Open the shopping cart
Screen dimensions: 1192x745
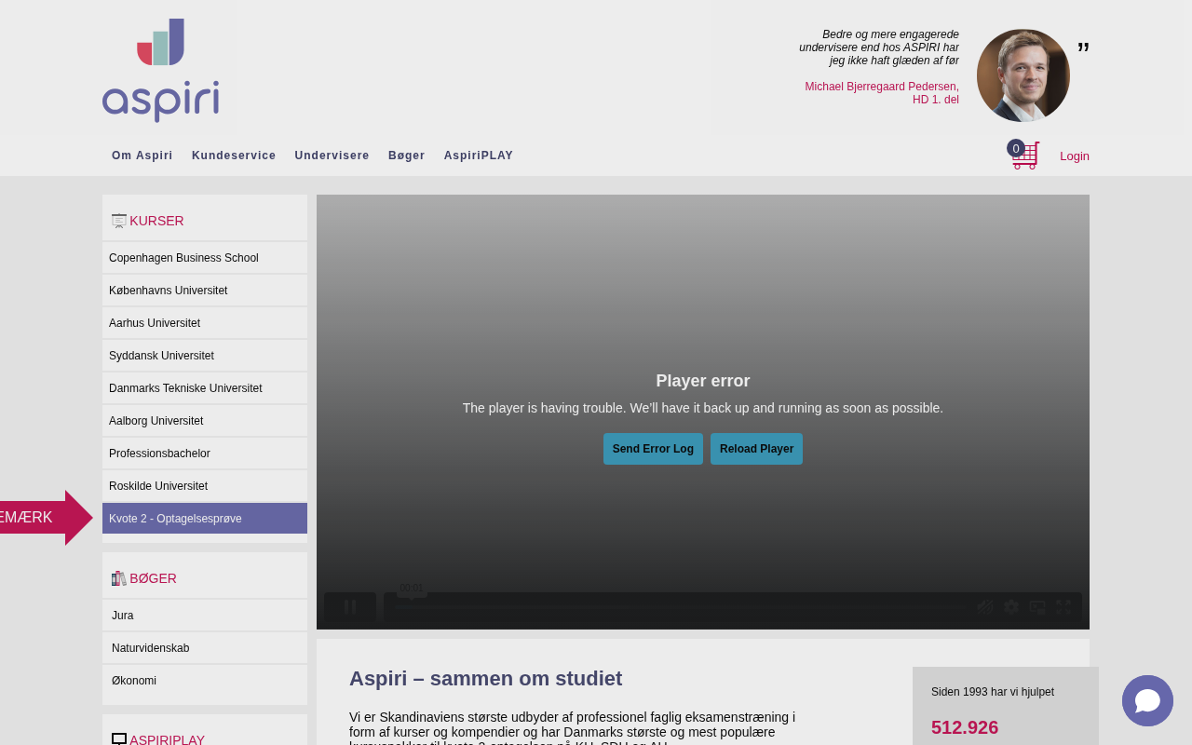tap(1023, 155)
